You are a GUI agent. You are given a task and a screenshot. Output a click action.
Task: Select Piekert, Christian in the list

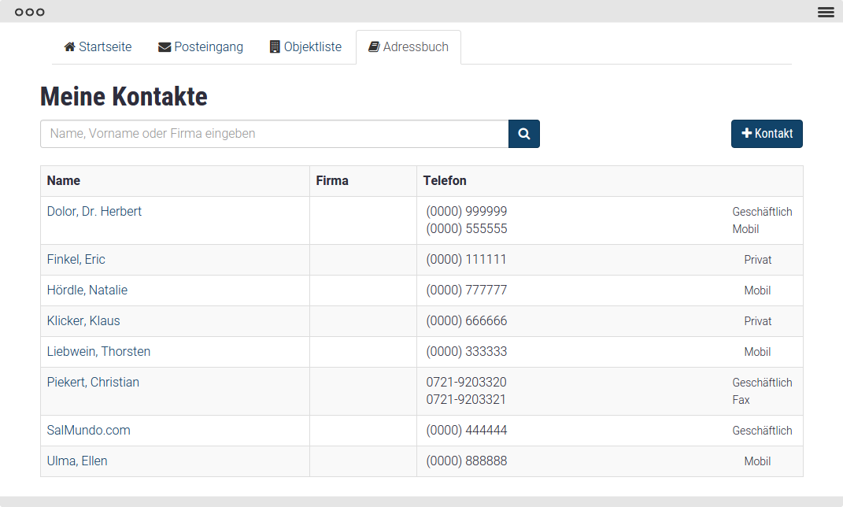tap(93, 383)
